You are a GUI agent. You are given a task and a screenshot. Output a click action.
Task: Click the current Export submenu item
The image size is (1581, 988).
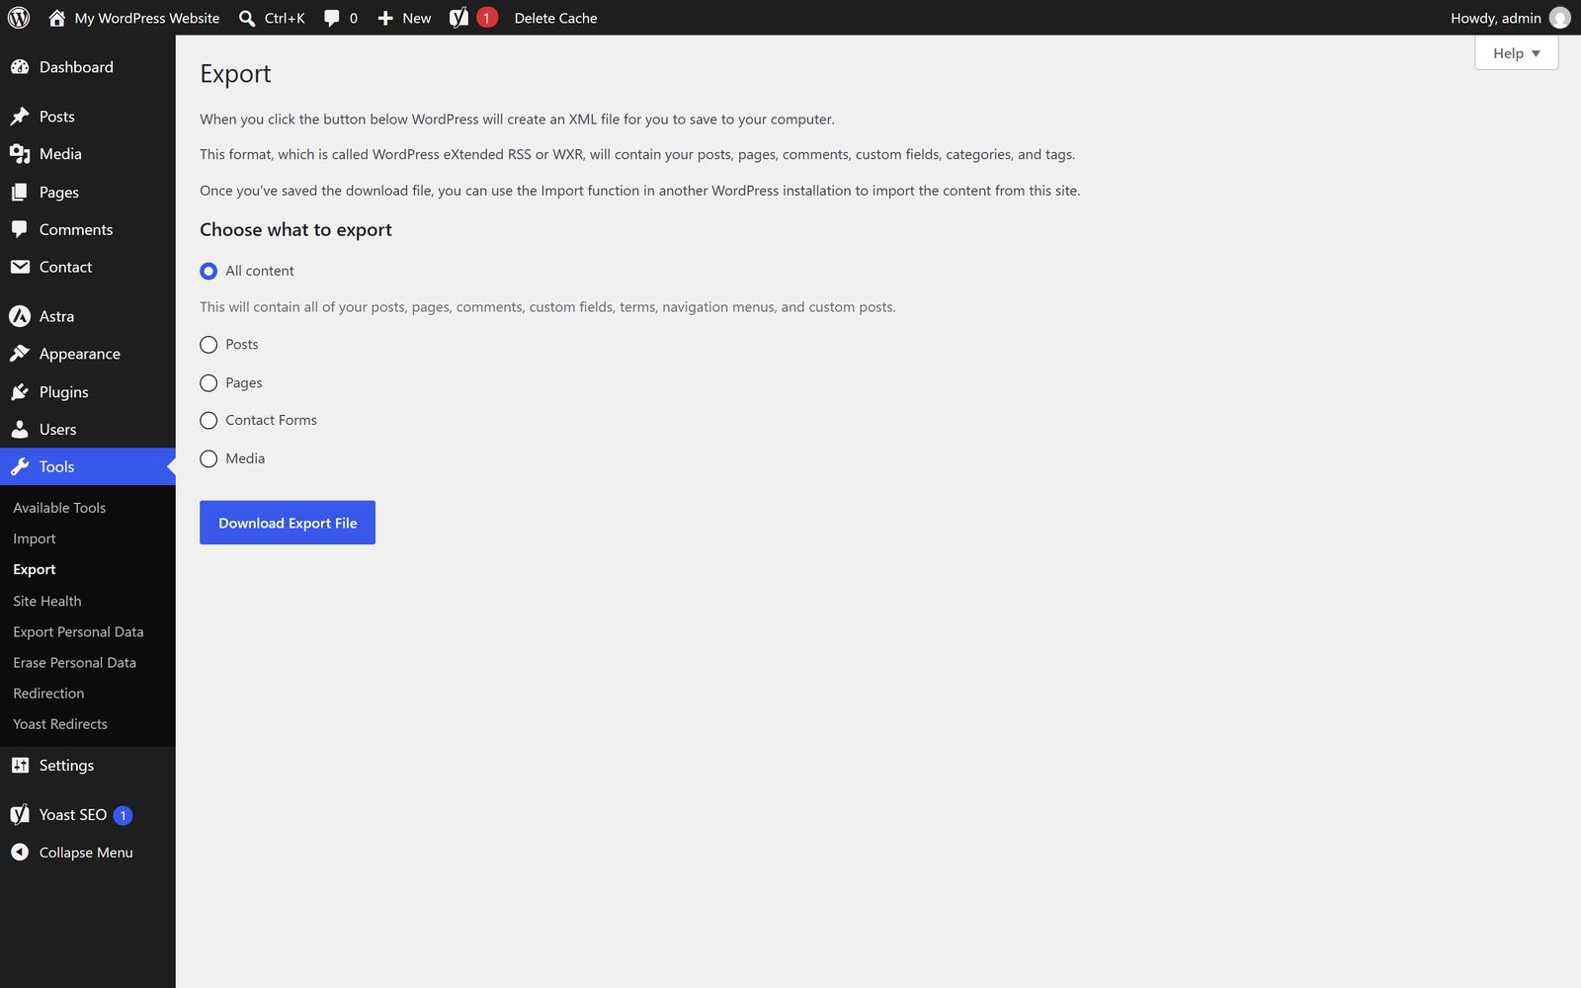(35, 570)
